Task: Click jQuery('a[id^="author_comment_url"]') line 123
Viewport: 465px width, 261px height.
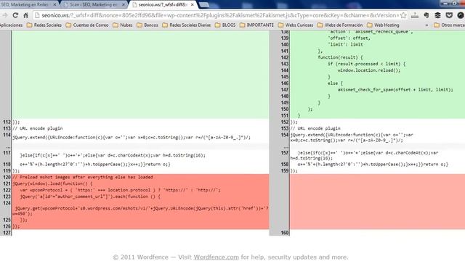Action: coord(90,196)
